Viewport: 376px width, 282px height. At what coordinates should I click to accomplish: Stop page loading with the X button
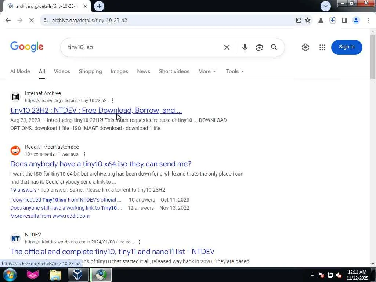coord(32,21)
